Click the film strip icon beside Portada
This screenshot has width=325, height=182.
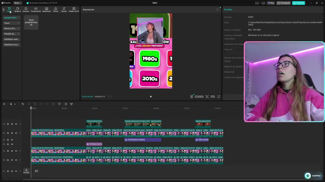click(x=36, y=171)
